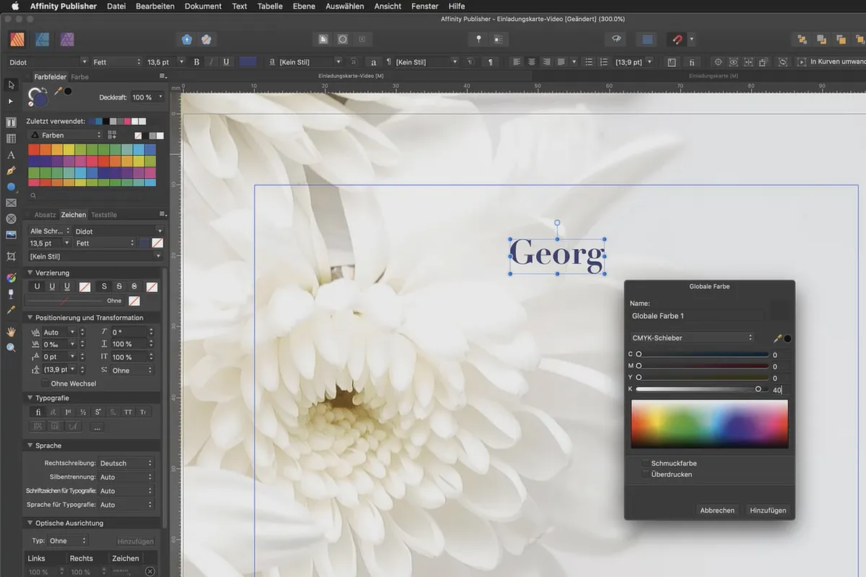Viewport: 866px width, 577px height.
Task: Check the Ohne Wechsel checkbox
Action: (45, 384)
